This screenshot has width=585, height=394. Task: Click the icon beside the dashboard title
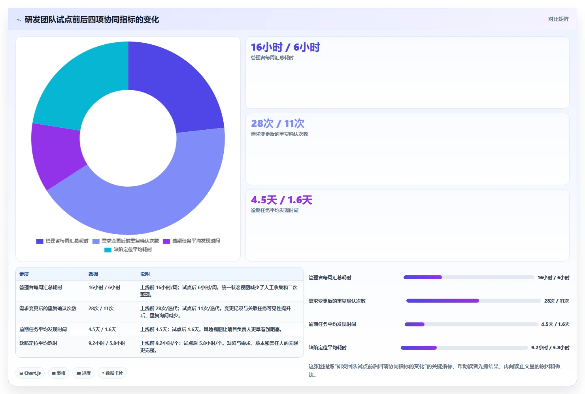(19, 20)
